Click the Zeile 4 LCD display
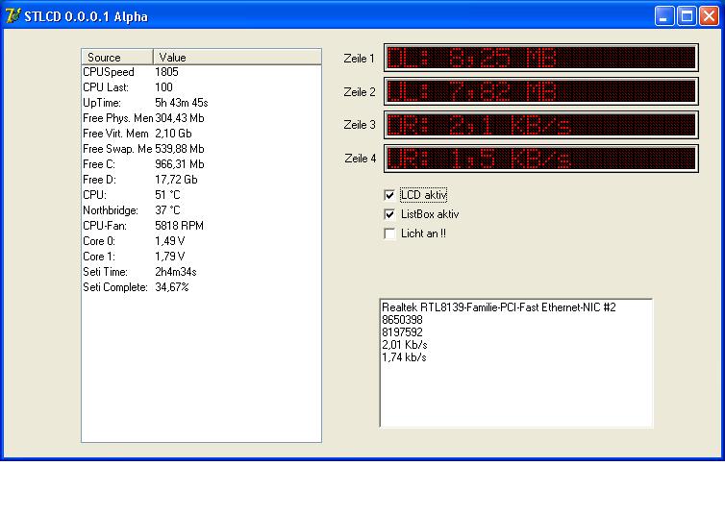Image resolution: width=725 pixels, height=515 pixels. (540, 159)
